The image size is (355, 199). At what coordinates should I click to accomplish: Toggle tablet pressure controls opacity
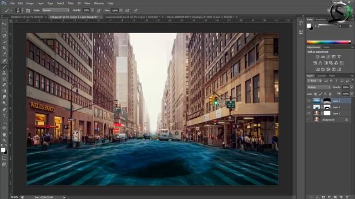(x=99, y=11)
